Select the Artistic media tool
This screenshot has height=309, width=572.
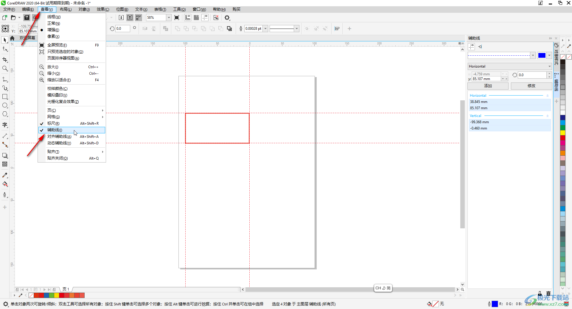point(5,88)
